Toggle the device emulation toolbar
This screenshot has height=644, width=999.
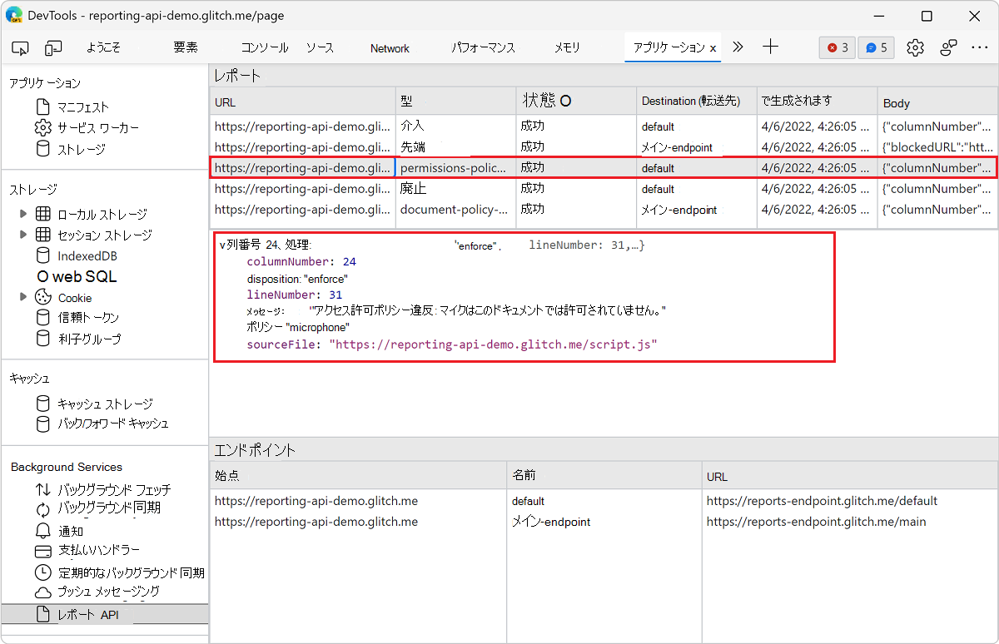point(53,47)
